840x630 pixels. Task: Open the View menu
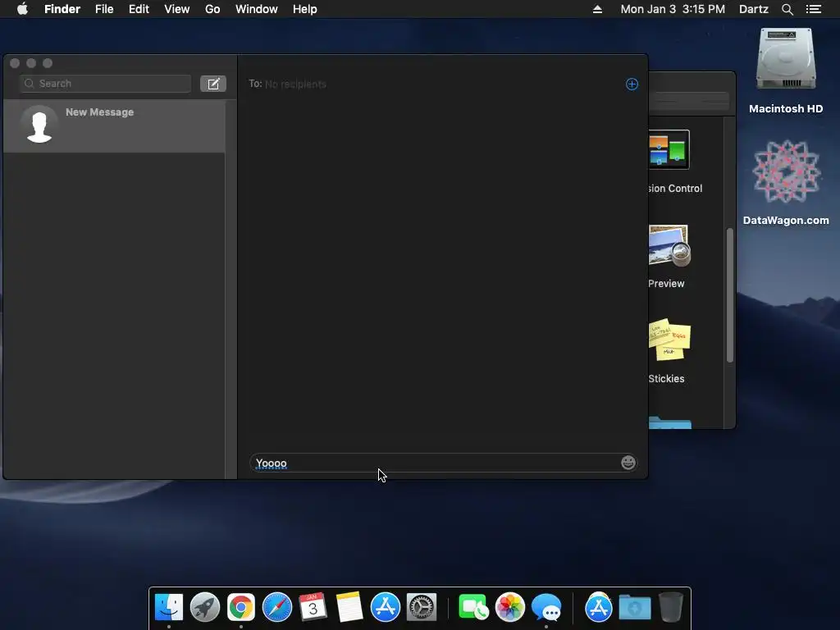[x=177, y=9]
